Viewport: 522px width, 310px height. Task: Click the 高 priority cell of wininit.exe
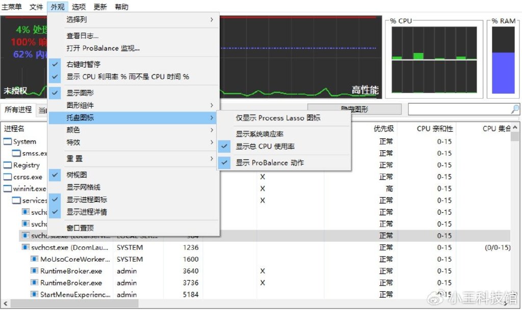(389, 189)
